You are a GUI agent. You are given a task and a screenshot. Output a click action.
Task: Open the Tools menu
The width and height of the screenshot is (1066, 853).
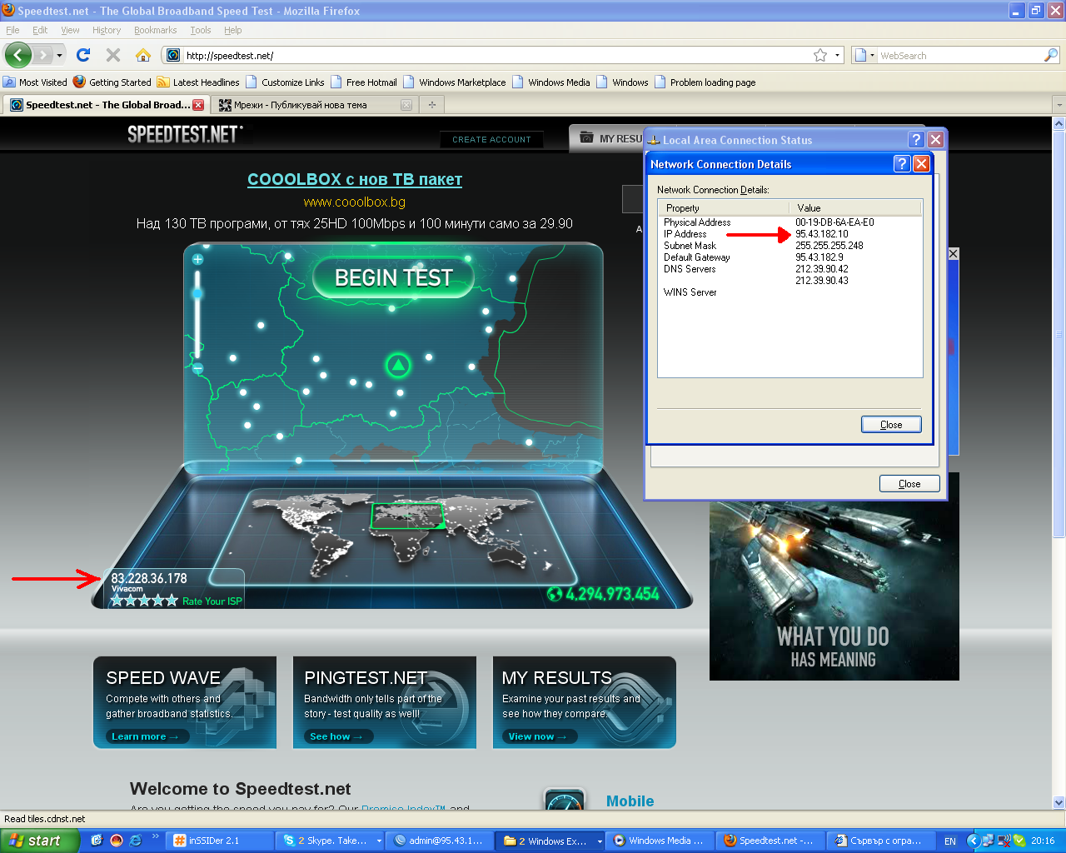201,30
